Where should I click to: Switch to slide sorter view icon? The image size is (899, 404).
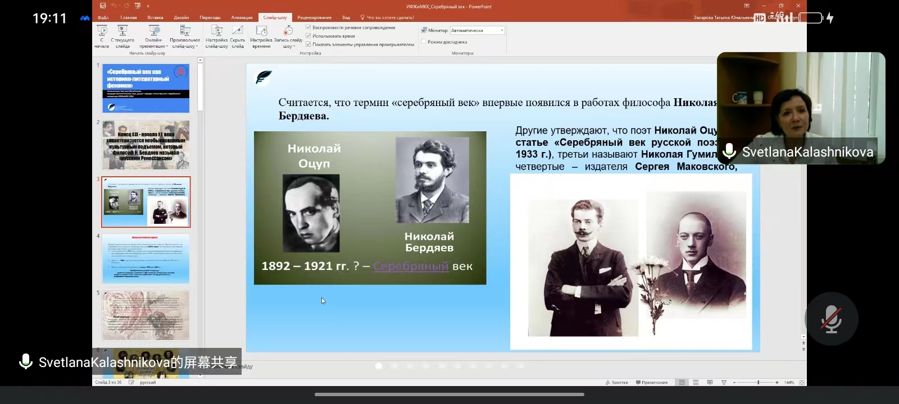click(696, 383)
